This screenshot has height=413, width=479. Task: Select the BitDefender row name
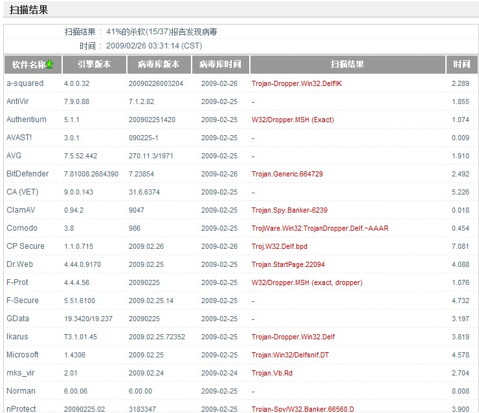pos(27,174)
